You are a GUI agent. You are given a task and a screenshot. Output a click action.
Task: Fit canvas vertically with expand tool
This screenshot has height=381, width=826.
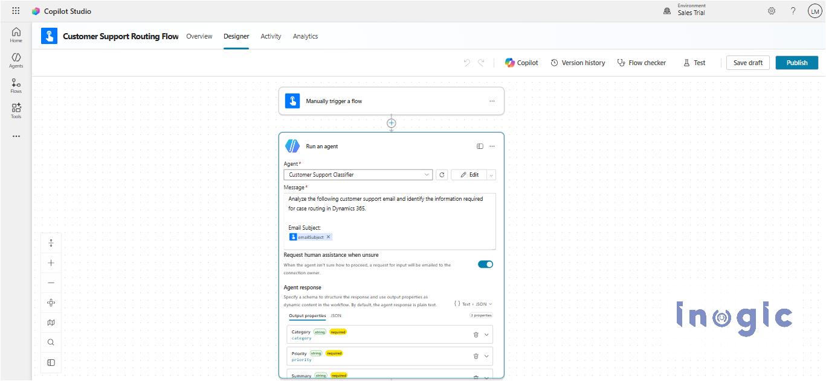tap(51, 243)
